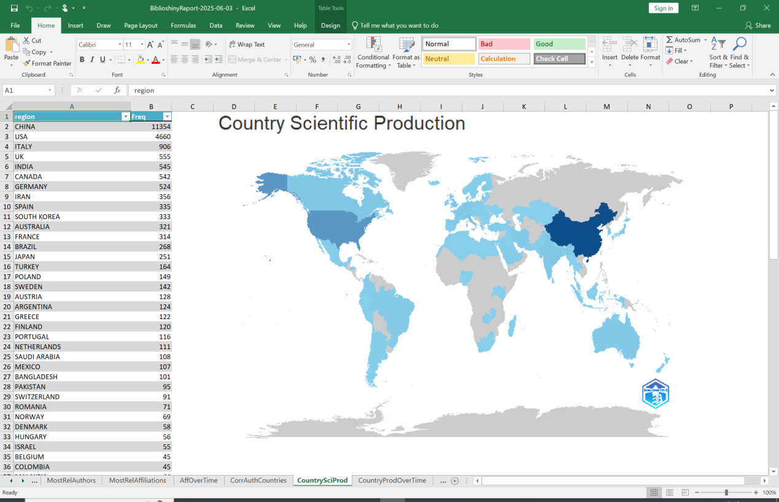Open the Formulas ribbon tab
The height and width of the screenshot is (502, 779).
point(183,26)
